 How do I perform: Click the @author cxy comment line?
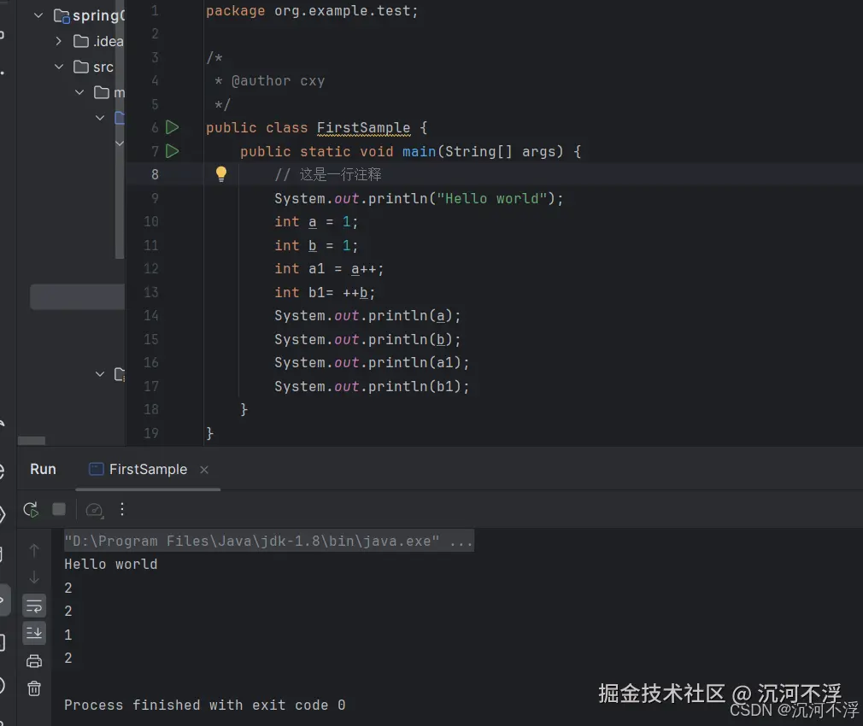[x=270, y=81]
